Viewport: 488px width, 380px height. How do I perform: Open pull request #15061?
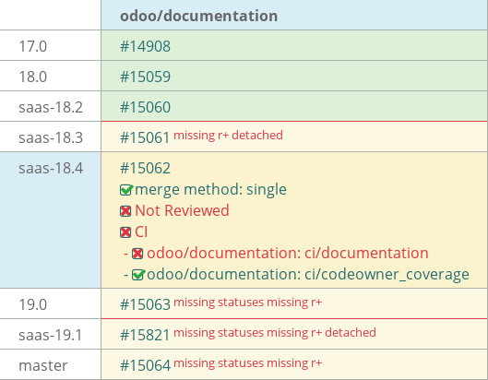[145, 137]
